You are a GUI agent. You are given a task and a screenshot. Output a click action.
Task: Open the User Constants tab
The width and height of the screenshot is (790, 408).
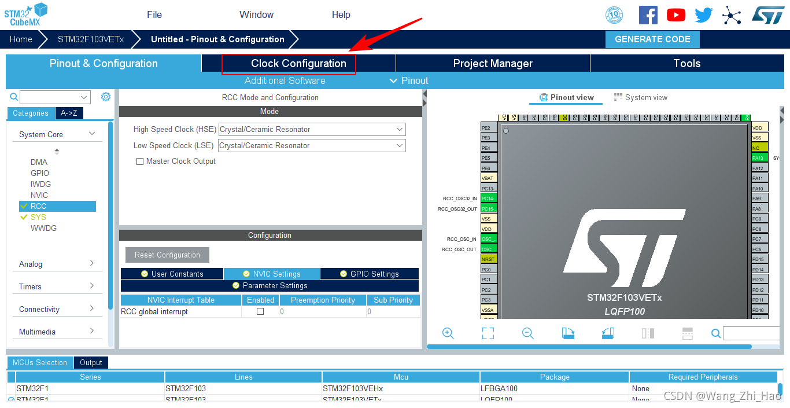[x=172, y=274]
